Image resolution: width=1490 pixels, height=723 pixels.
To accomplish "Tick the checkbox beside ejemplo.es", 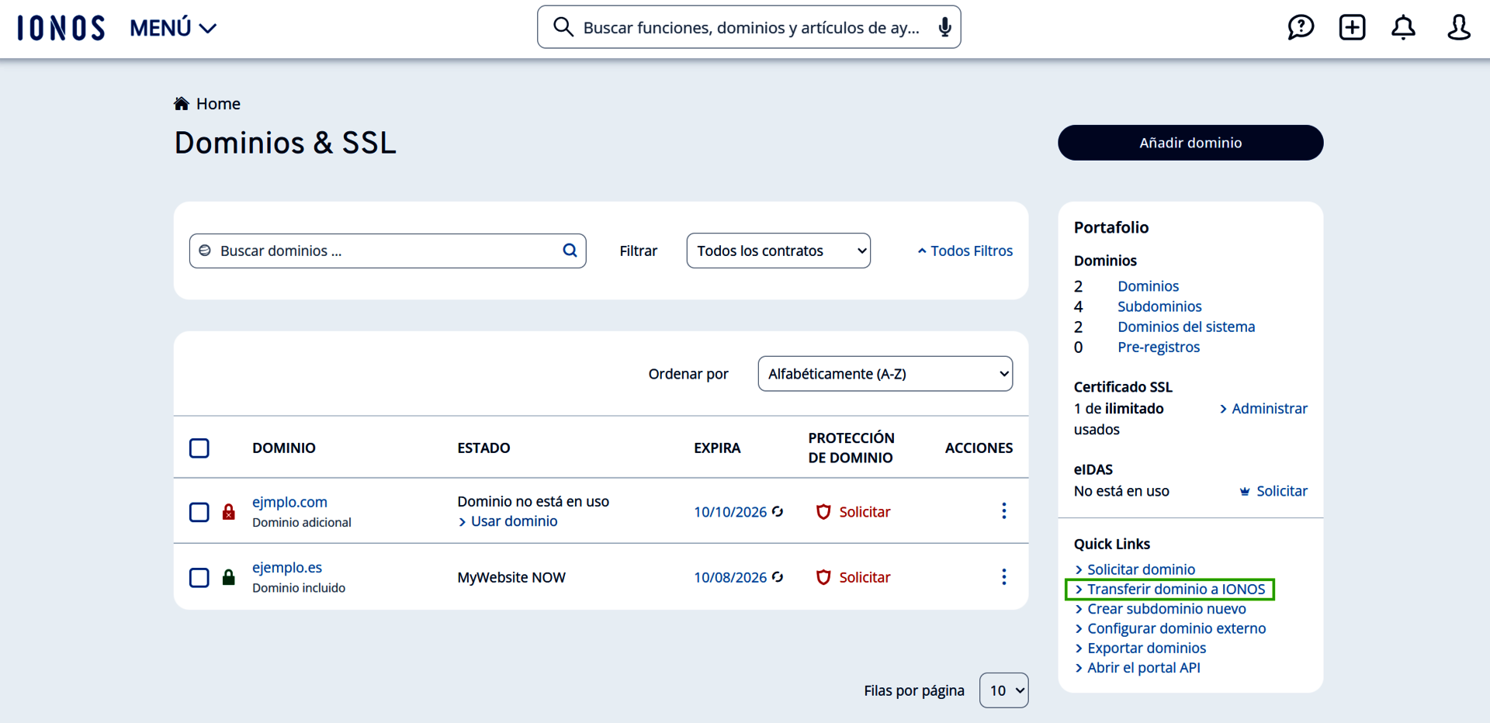I will (x=199, y=577).
